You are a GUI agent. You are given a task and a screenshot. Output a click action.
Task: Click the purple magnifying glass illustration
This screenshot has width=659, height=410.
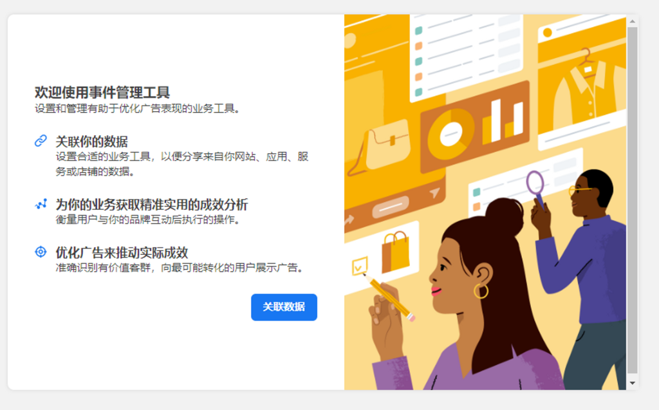tap(536, 188)
